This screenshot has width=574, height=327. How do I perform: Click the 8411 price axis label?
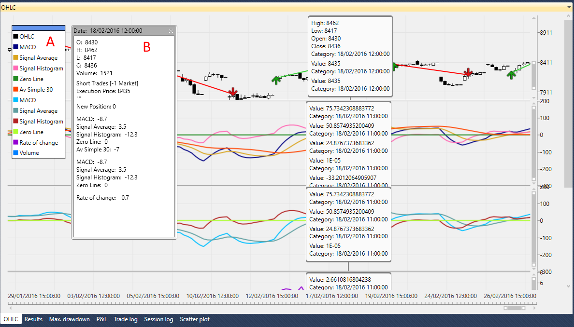click(x=546, y=63)
